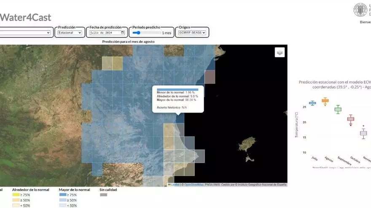Click the gray Sin calidad legend swatch
The height and width of the screenshot is (208, 371).
(103, 195)
